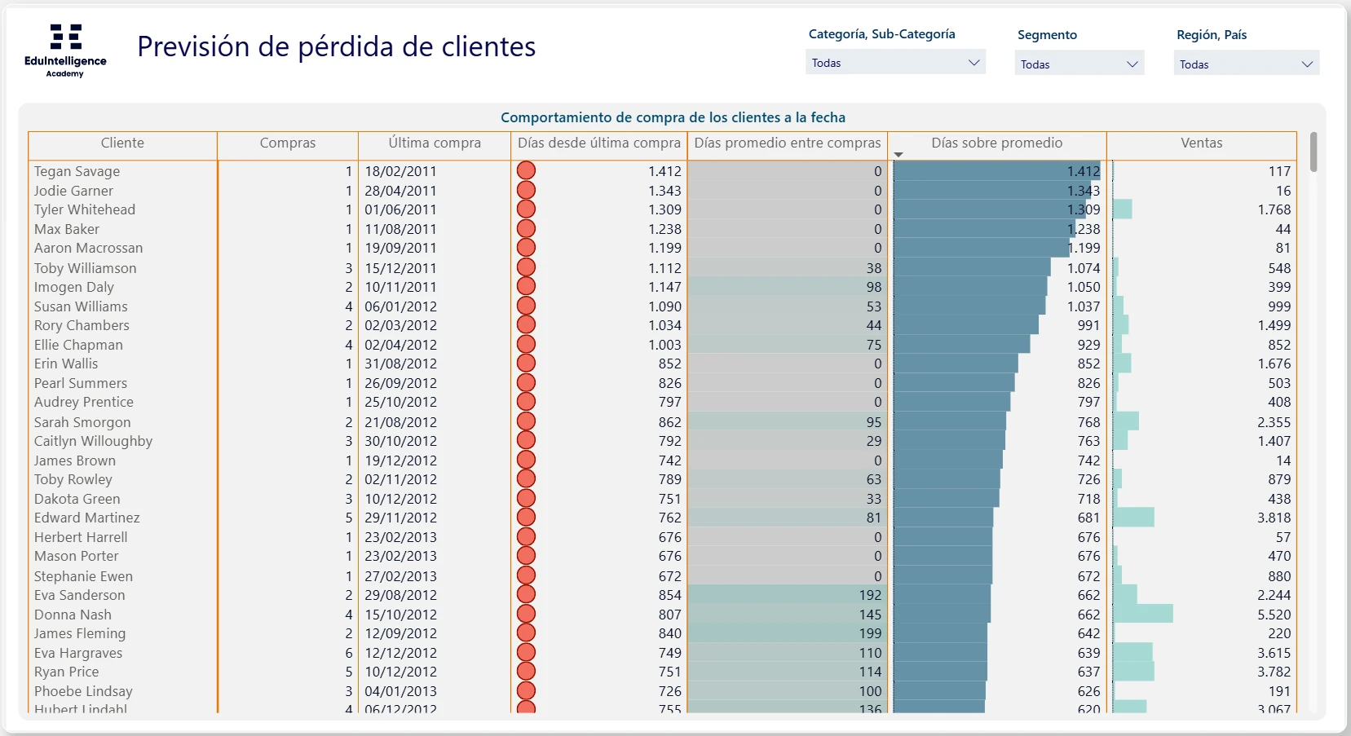
Task: Click the date 19/12/2012 for James Brown
Action: point(400,461)
